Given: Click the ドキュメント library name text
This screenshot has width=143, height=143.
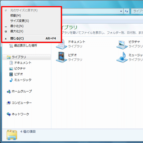Looking at the screenshot, I should tap(77, 42).
